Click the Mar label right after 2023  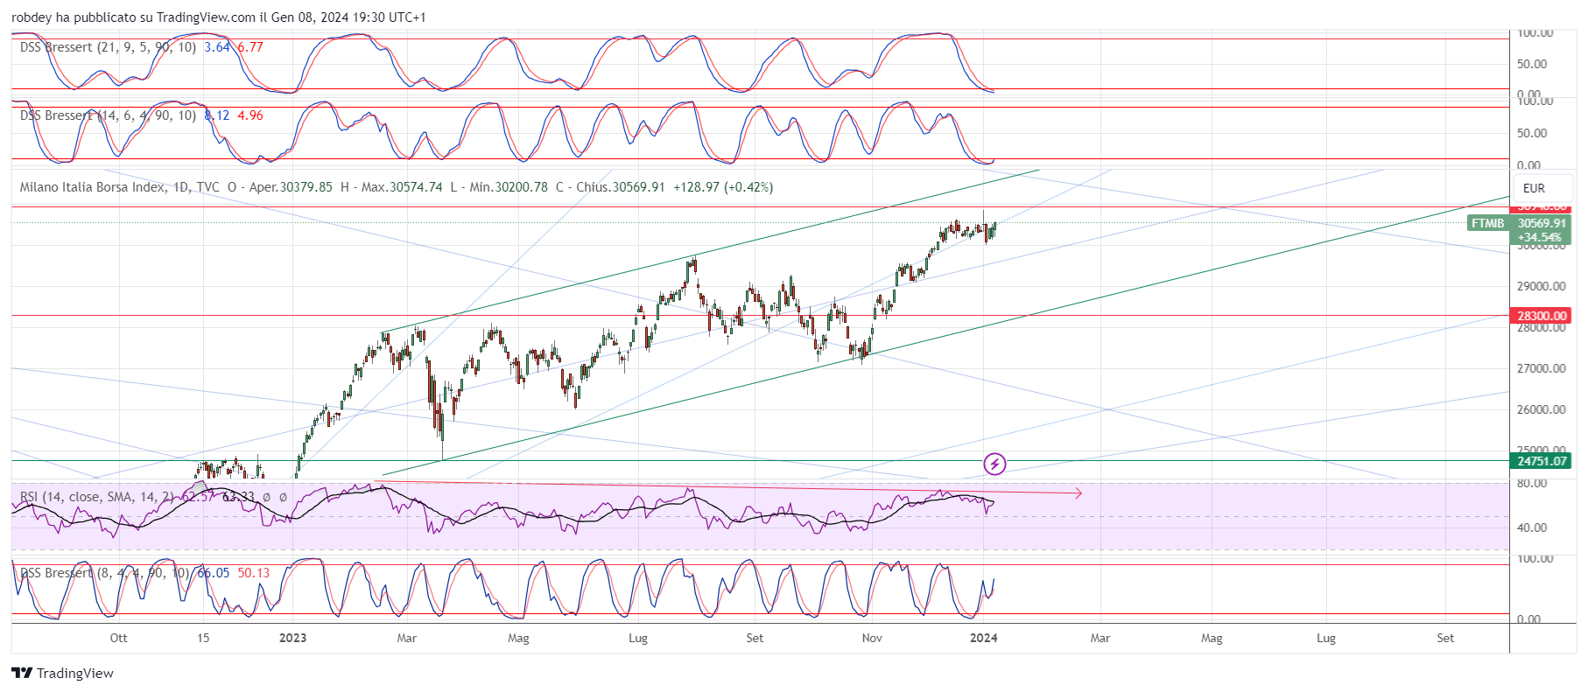click(x=406, y=638)
